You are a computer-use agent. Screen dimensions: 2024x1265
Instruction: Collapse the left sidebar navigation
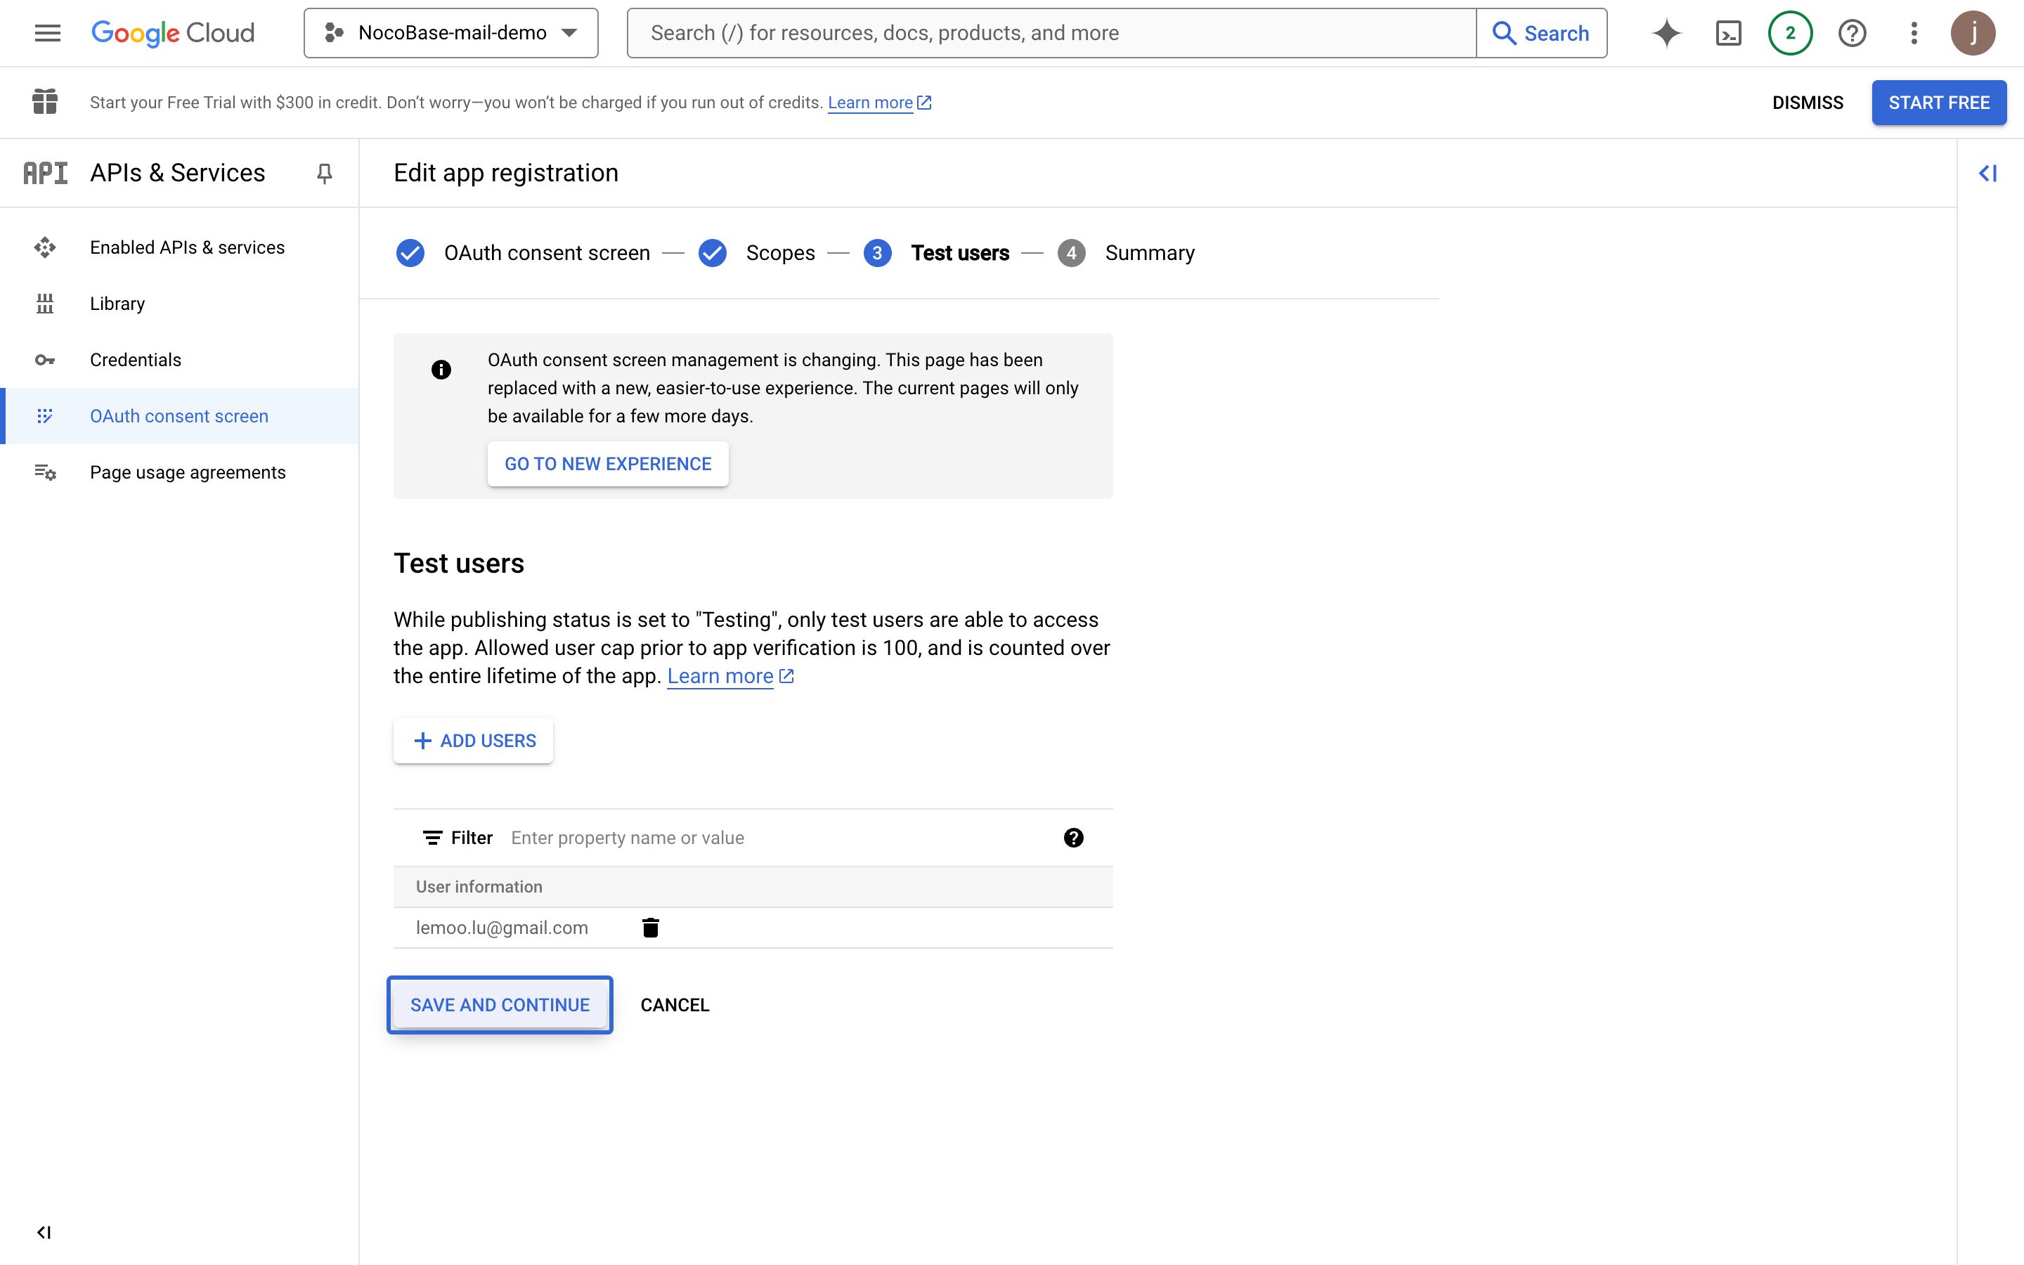tap(44, 1231)
